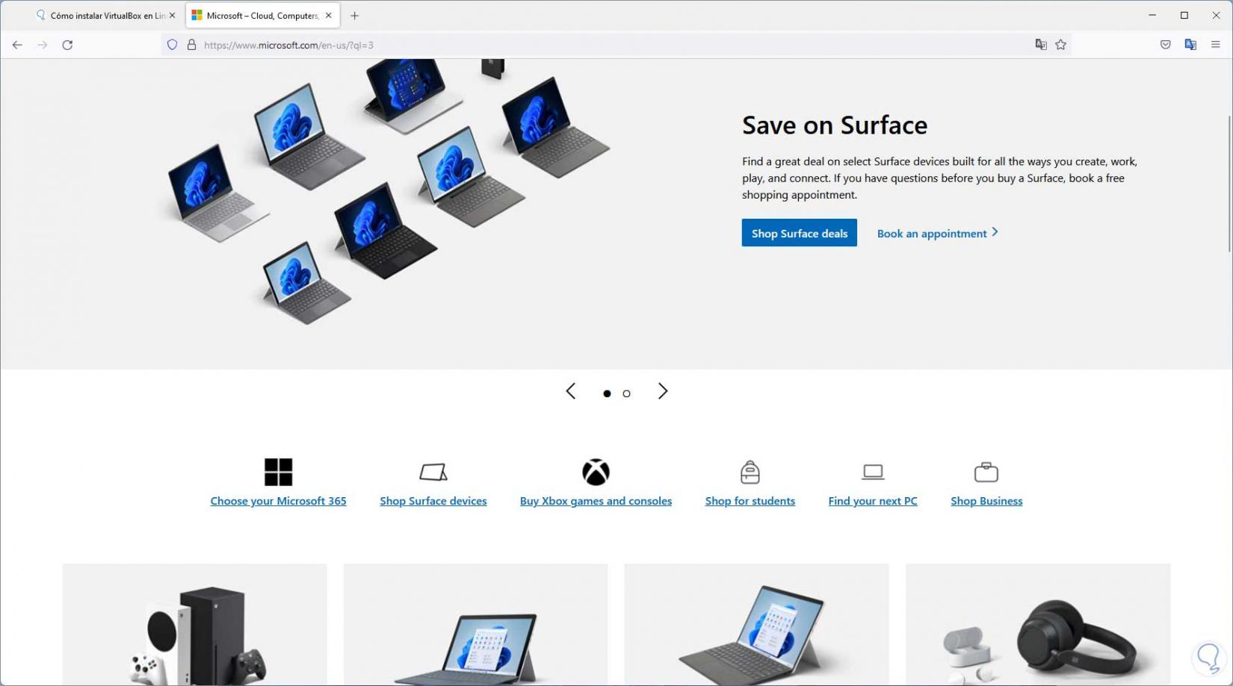Click the Shop Surface deals button
Viewport: 1233px width, 686px height.
click(x=799, y=233)
